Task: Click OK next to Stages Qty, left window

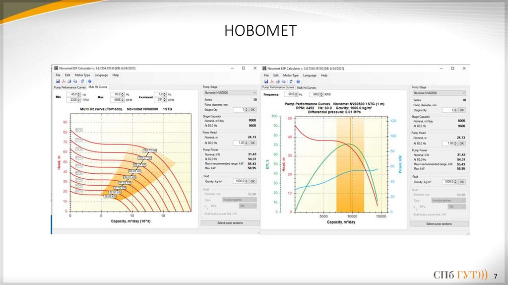Action: (253, 110)
